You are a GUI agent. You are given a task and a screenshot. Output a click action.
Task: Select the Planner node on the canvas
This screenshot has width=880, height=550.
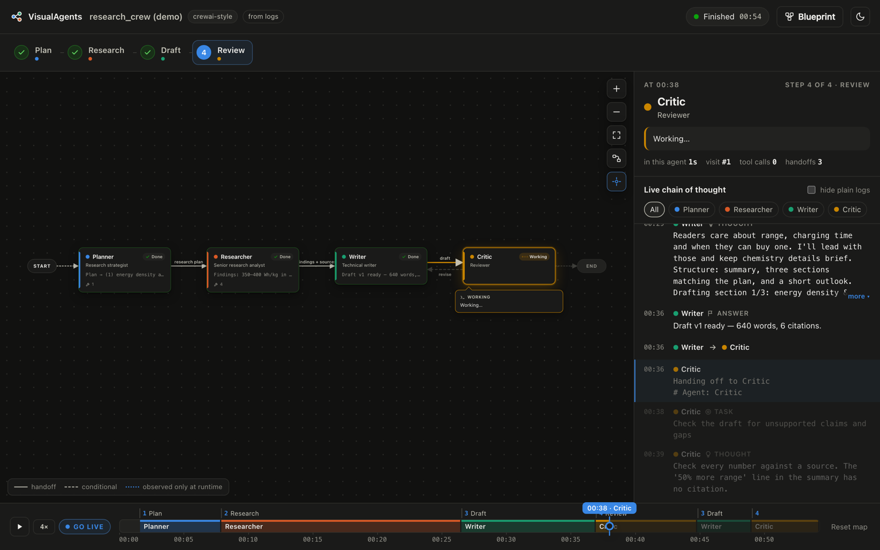pos(125,269)
